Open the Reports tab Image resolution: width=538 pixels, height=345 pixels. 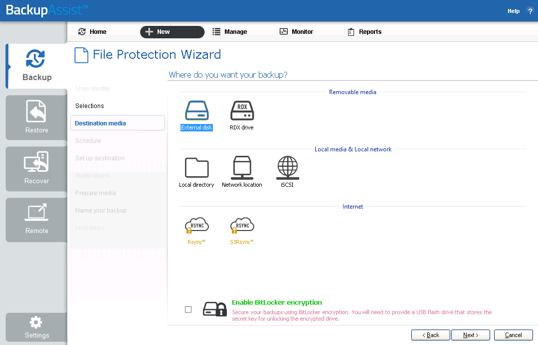point(364,31)
